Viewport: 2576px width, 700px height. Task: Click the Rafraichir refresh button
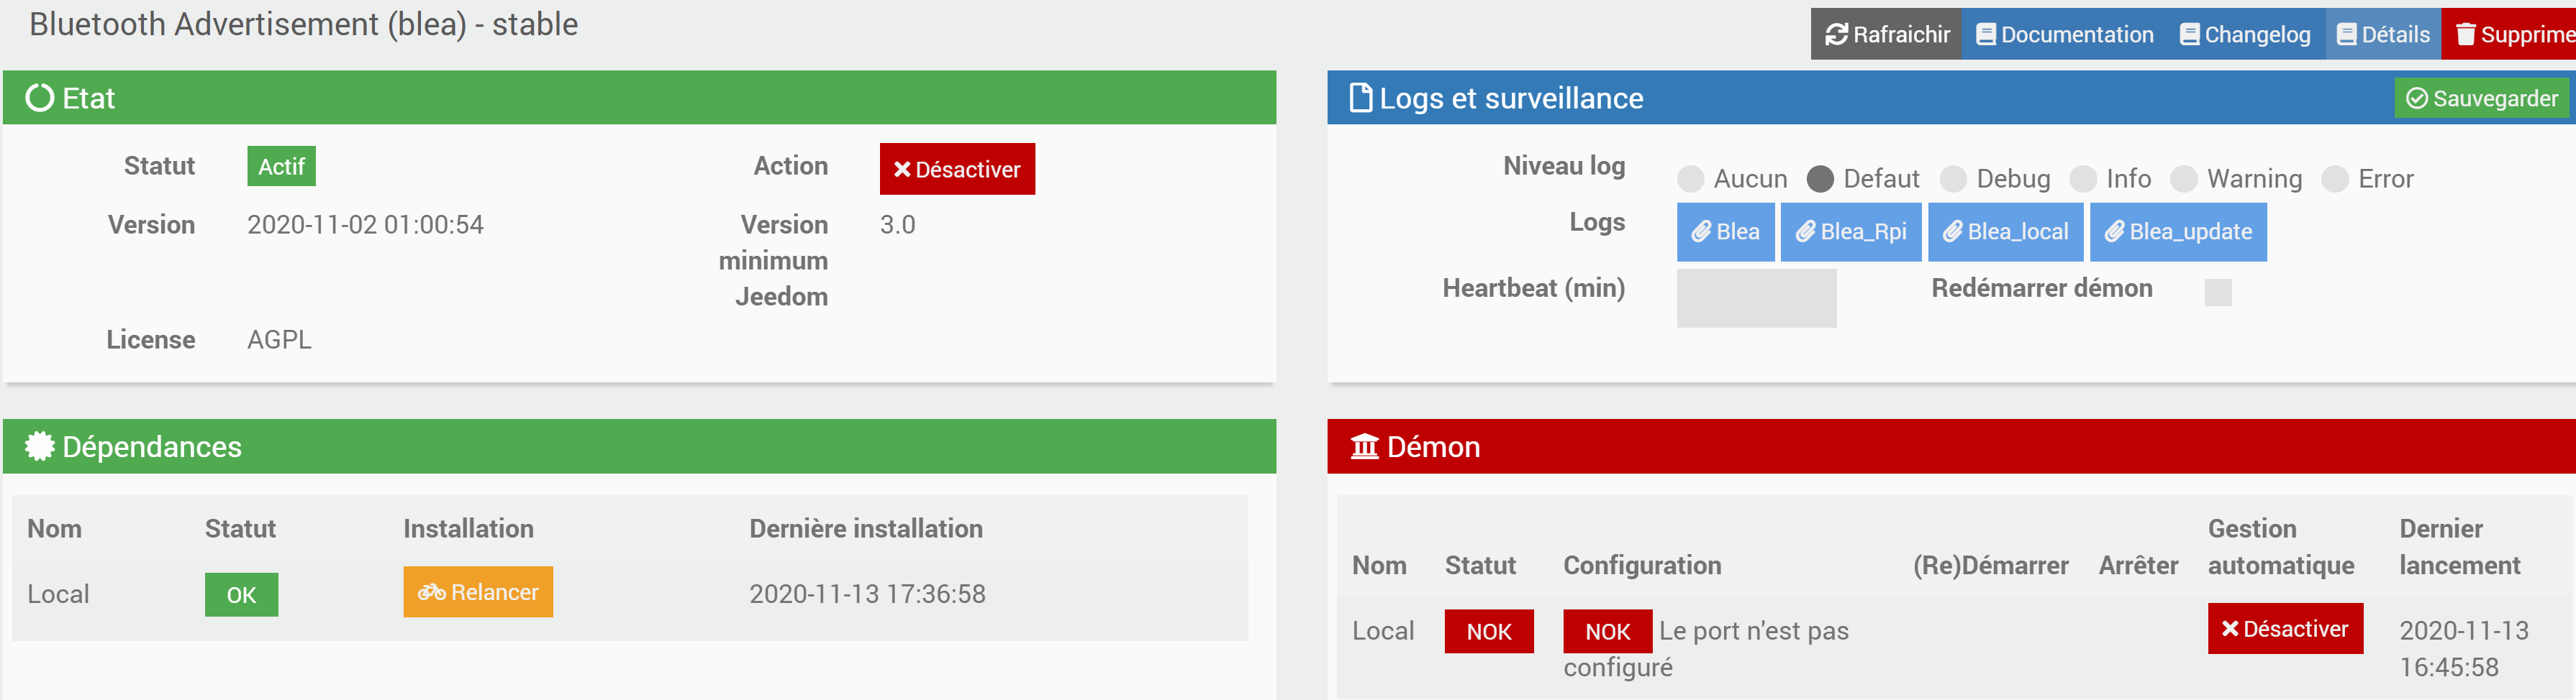click(1886, 35)
